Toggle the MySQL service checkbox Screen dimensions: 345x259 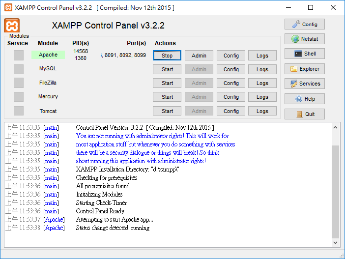click(19, 69)
